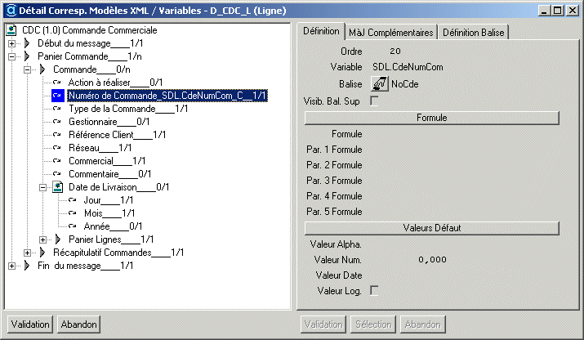Screen dimensions: 584x340
Task: Expand the Récapitulatif Commandes node
Action: (26, 253)
